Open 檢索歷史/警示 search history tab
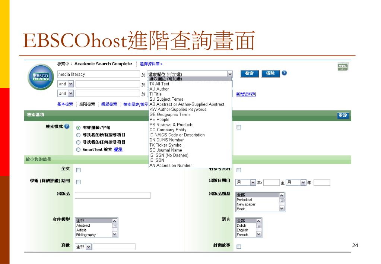This screenshot has width=381, height=264. [136, 105]
